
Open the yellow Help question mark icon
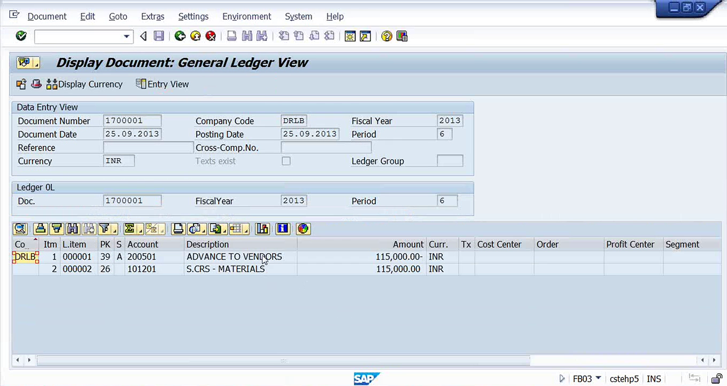pyautogui.click(x=386, y=36)
